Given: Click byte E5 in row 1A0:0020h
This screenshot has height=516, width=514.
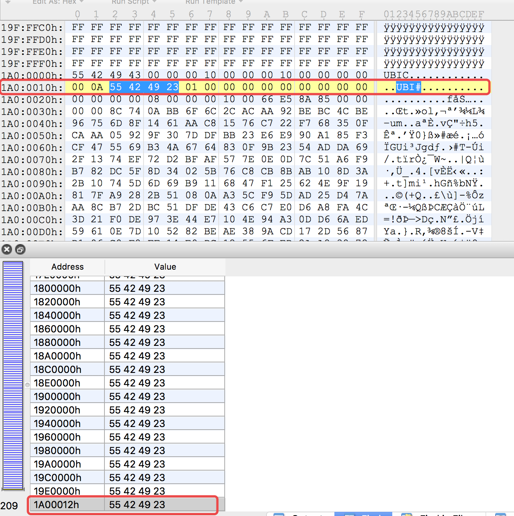Looking at the screenshot, I should [x=286, y=99].
